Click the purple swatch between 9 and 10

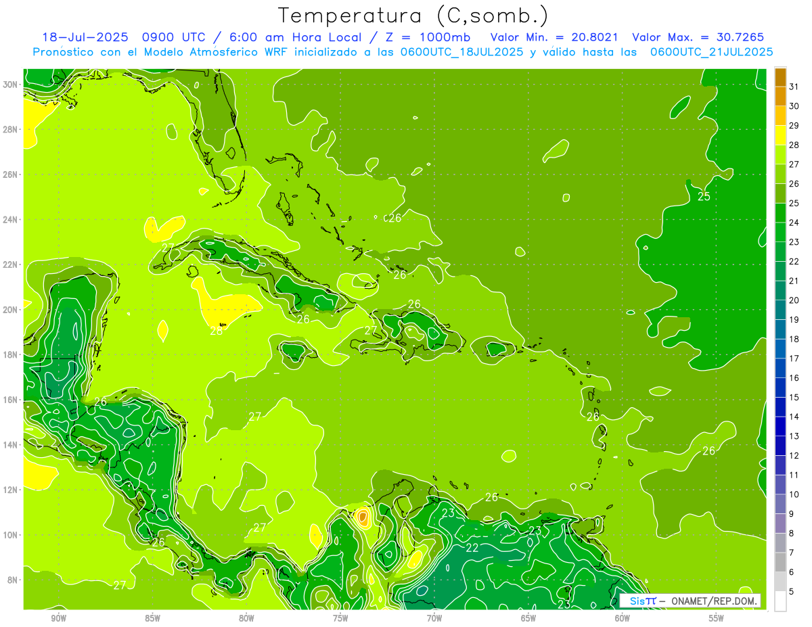(x=780, y=504)
